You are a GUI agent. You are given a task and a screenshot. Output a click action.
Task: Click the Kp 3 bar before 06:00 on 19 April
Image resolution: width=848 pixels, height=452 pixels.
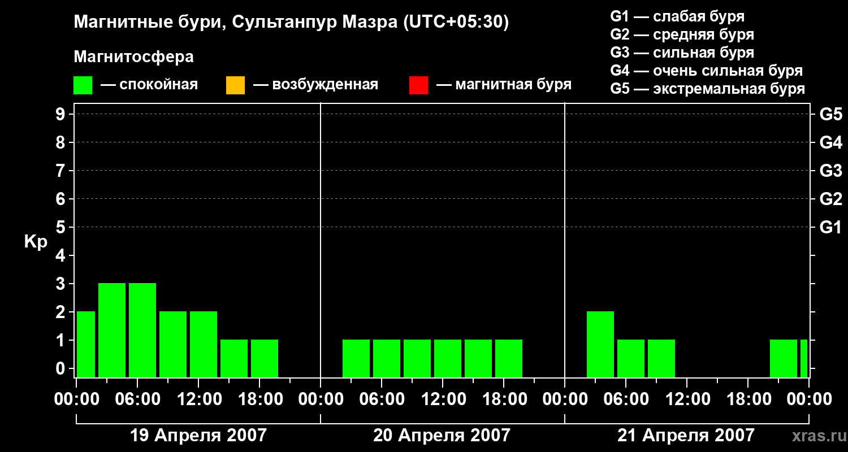(112, 330)
